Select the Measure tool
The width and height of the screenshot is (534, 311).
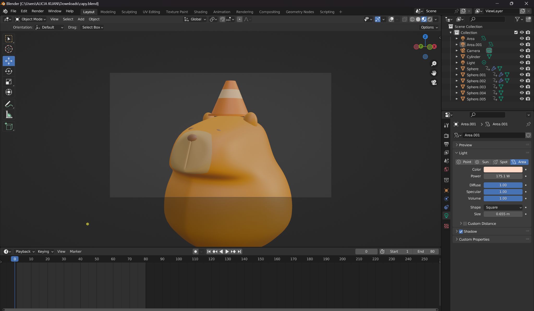tap(9, 115)
